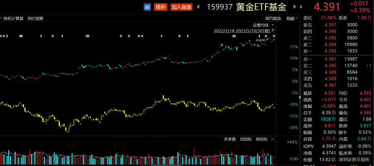
Task: Click 买四 bid price 4.388
Action: click(330, 79)
